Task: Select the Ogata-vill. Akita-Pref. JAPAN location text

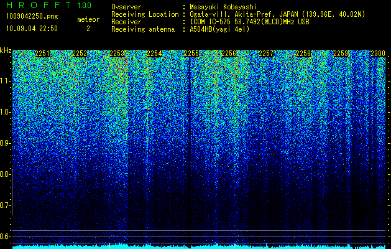Action: pos(277,14)
